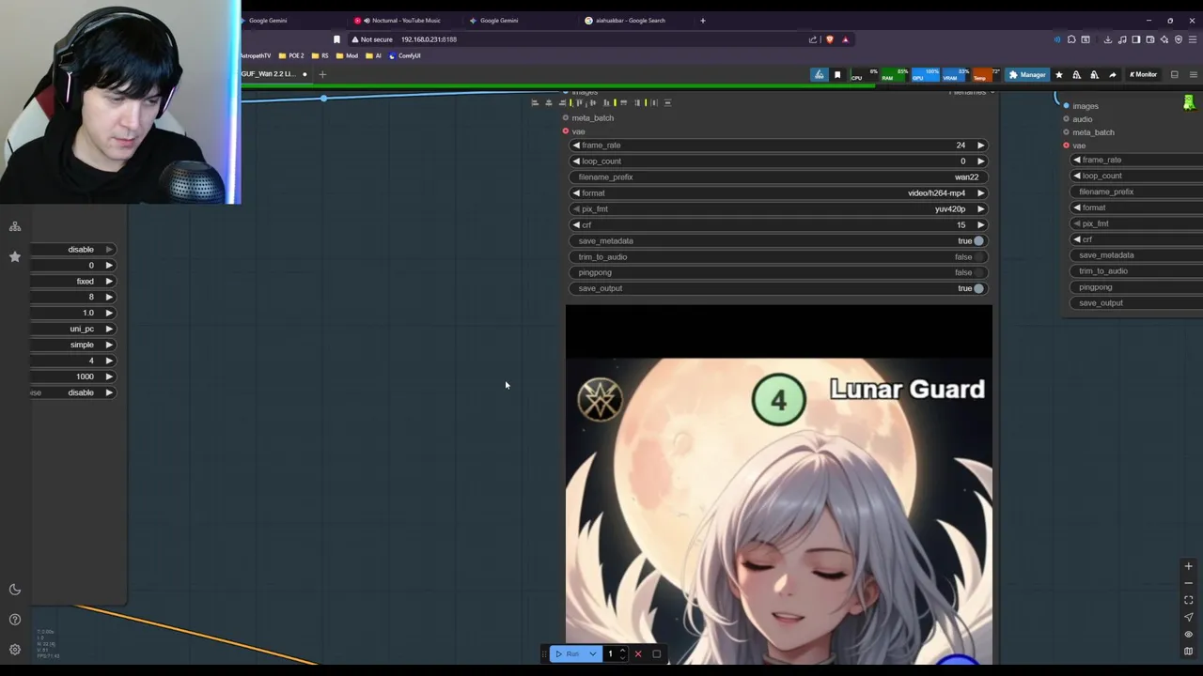This screenshot has height=676, width=1203.
Task: Fit view icon on canvas controls
Action: click(x=1188, y=600)
